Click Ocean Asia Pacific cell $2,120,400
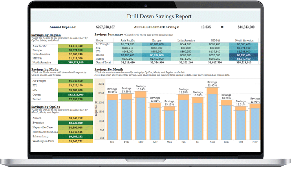Screen dimensions: 291x174 click(128, 55)
